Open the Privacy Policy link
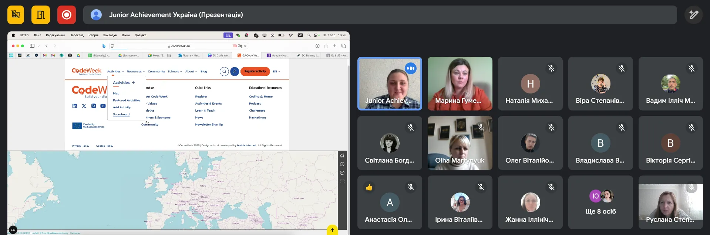This screenshot has height=235, width=710. pos(80,146)
